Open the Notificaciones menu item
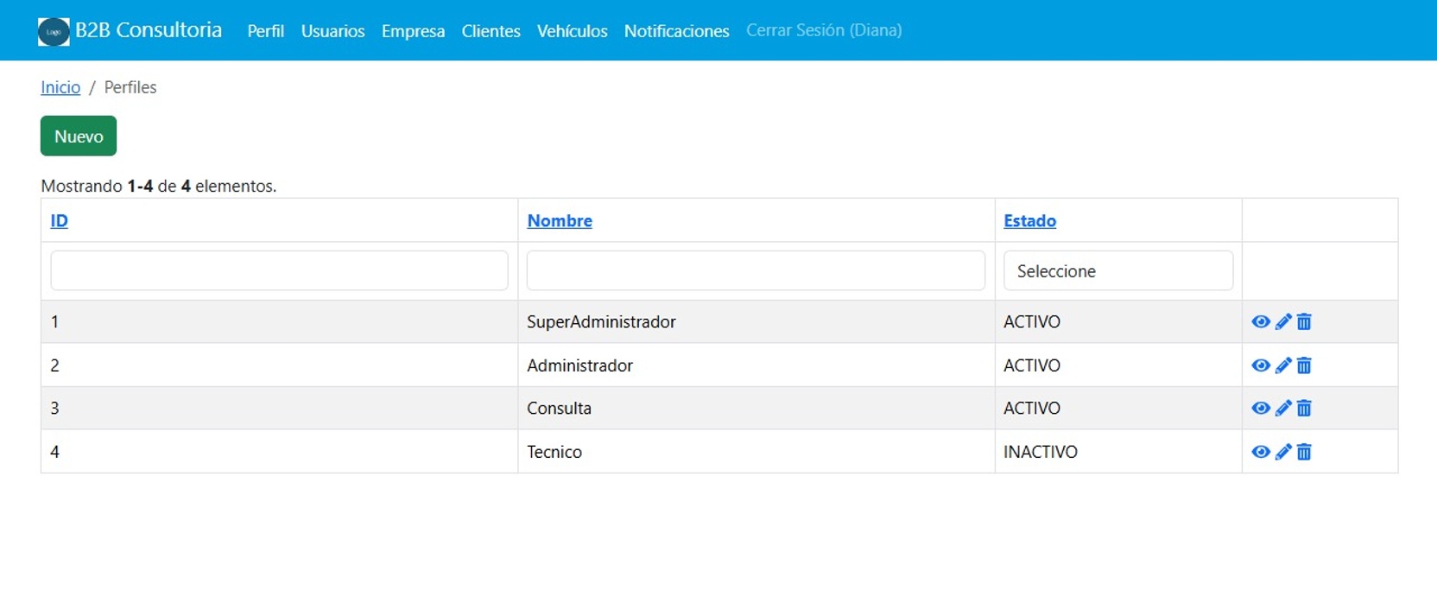 [676, 31]
